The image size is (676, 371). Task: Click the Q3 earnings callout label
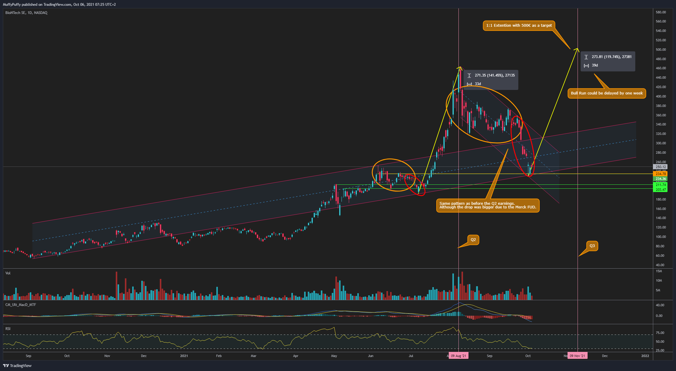pos(592,246)
